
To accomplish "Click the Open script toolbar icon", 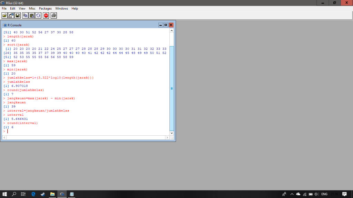I will click(x=4, y=15).
